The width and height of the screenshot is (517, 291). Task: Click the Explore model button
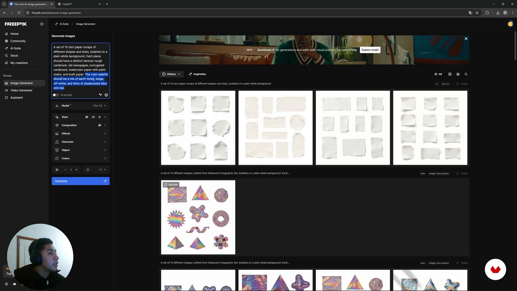(370, 50)
